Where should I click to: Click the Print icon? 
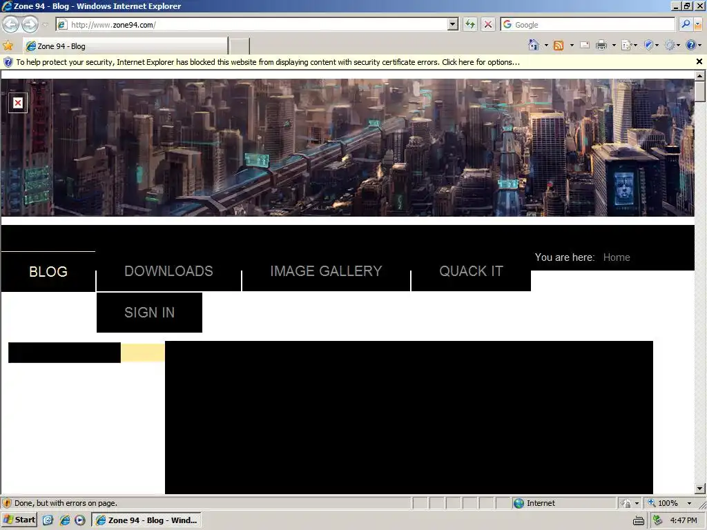point(601,45)
